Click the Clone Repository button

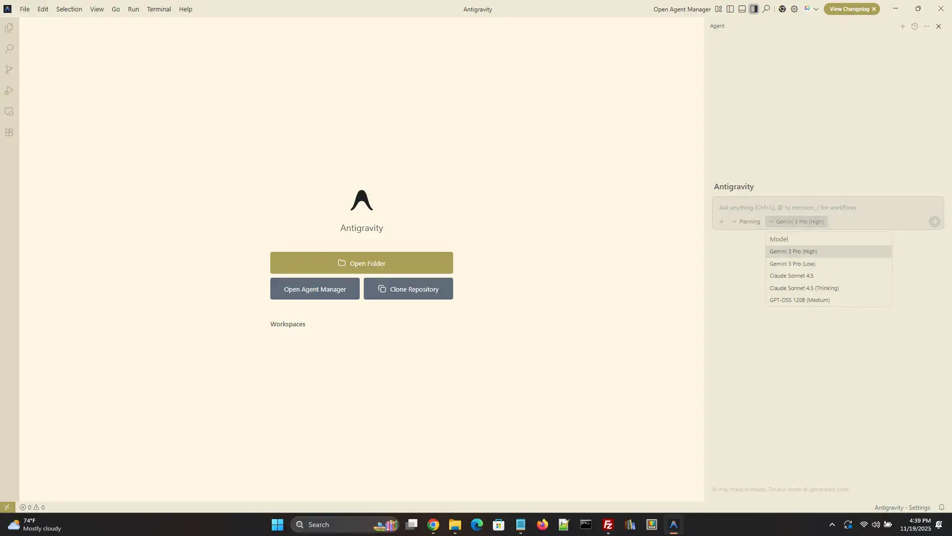click(x=408, y=289)
